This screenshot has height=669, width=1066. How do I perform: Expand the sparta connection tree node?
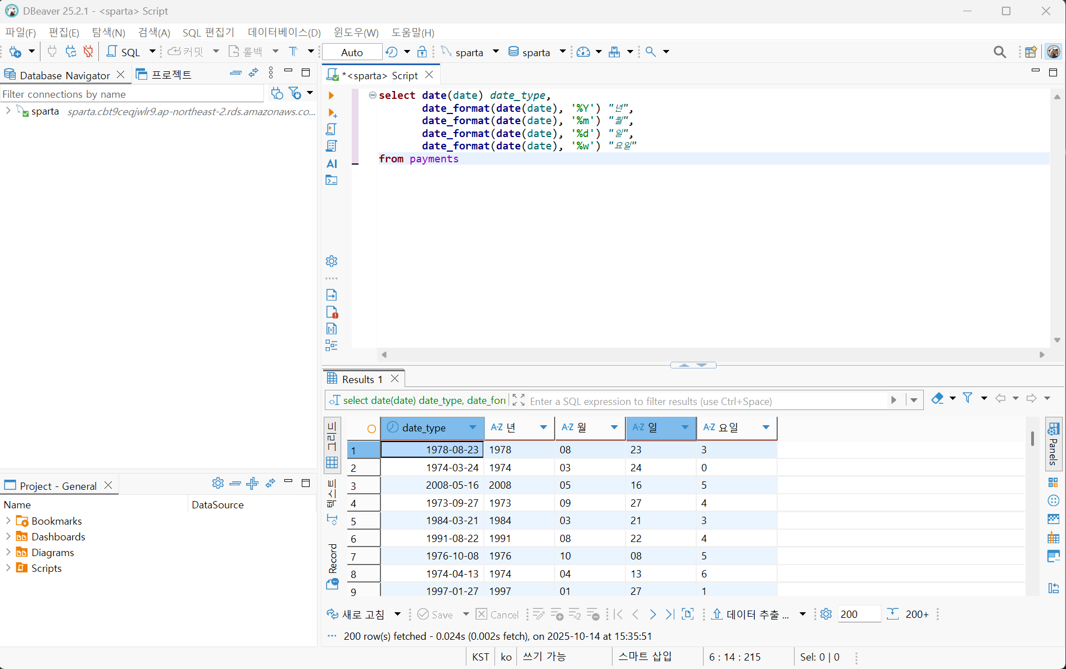(x=8, y=111)
